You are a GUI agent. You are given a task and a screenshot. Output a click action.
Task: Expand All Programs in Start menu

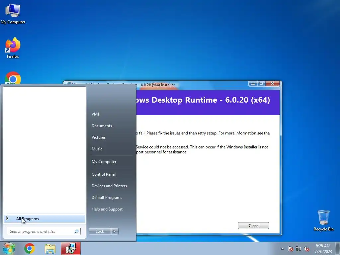(x=44, y=219)
